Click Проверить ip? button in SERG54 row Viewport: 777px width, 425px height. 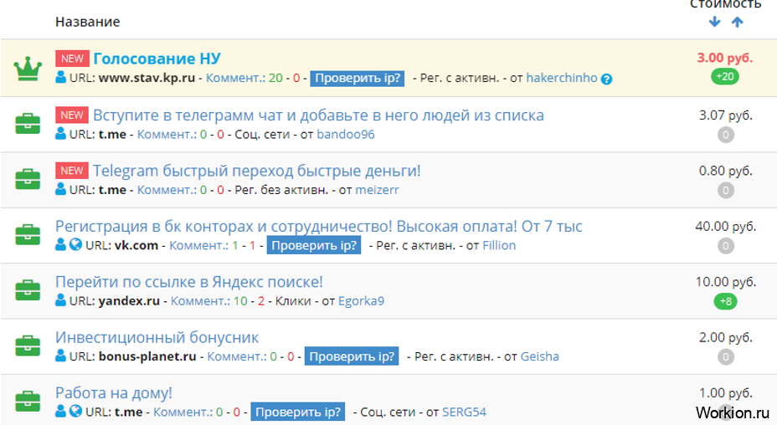[298, 412]
